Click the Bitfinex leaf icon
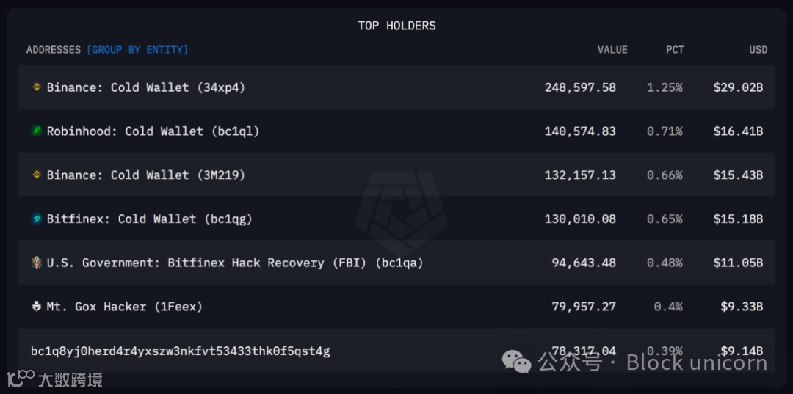The image size is (793, 394). coord(37,219)
